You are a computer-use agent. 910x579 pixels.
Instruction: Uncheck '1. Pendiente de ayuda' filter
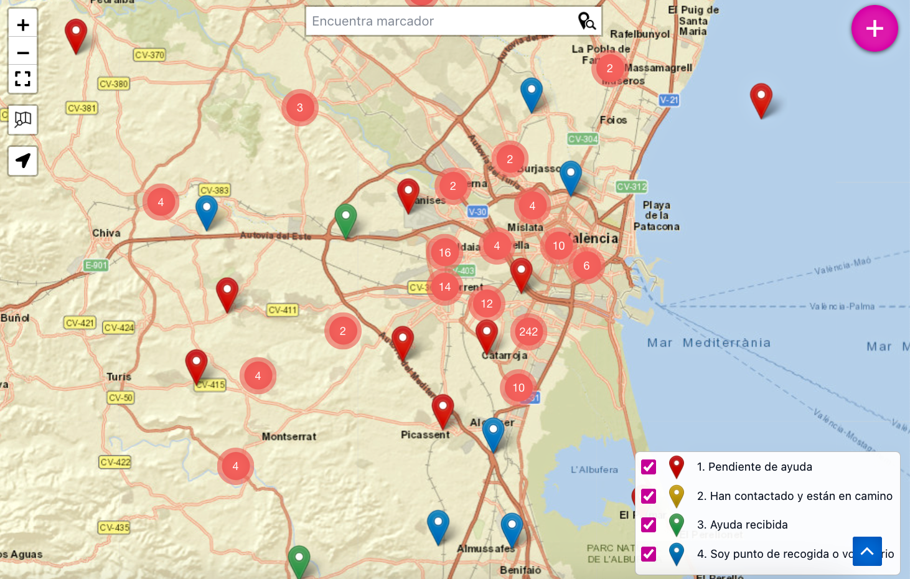pos(649,467)
